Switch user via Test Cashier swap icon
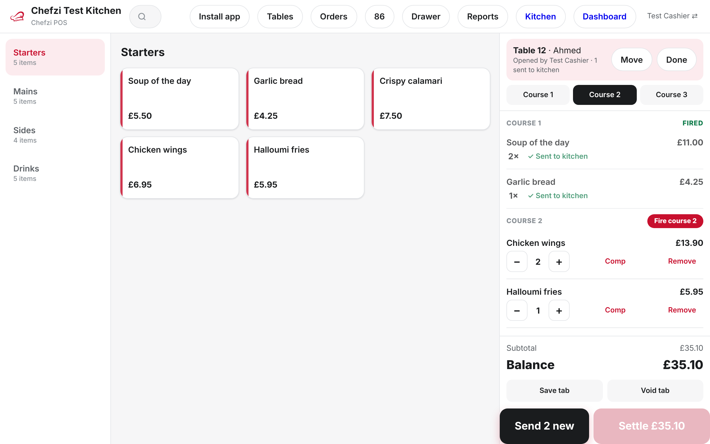 [672, 16]
